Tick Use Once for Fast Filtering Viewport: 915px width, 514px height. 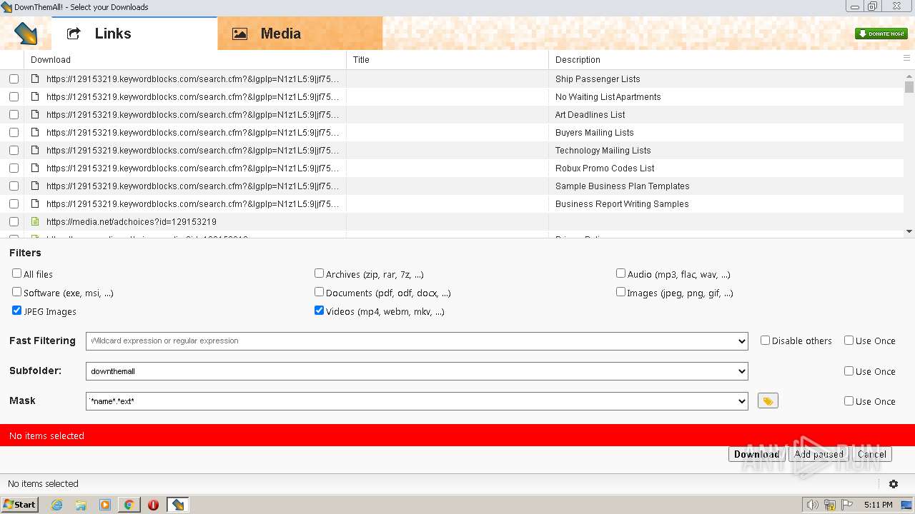pos(849,341)
